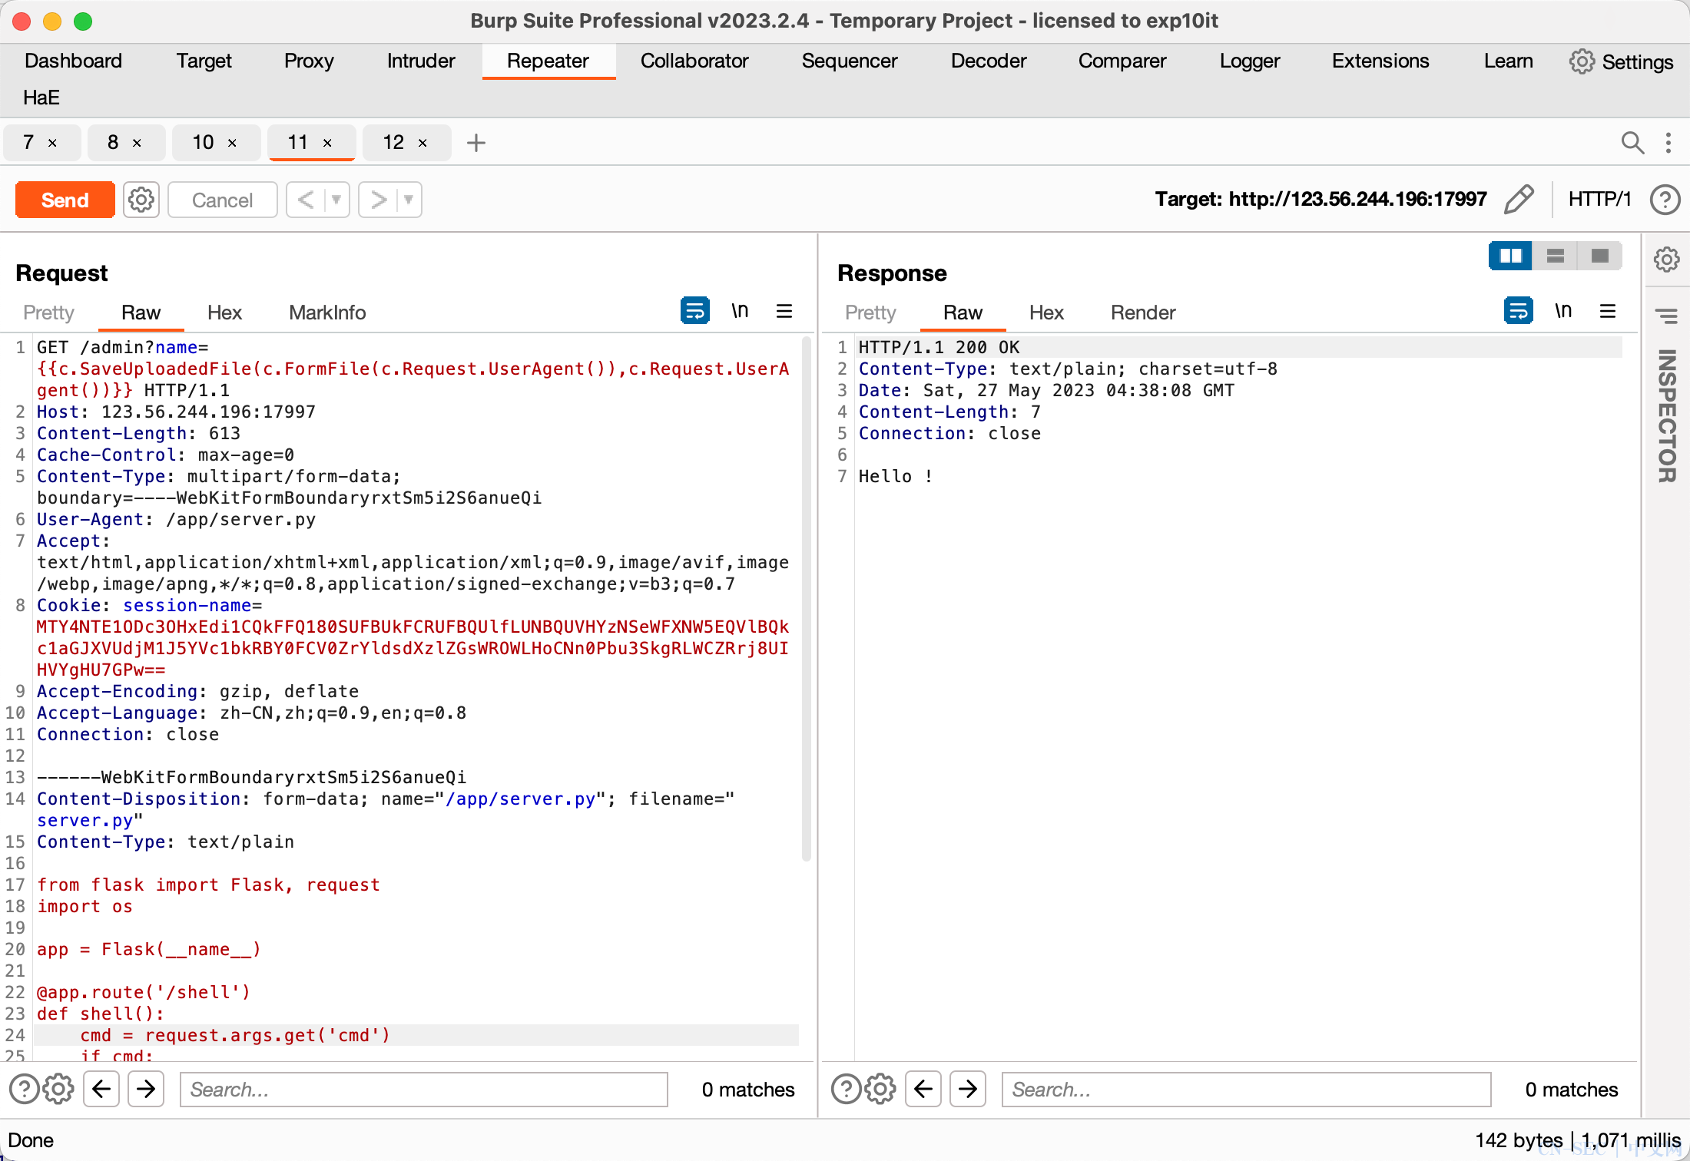This screenshot has width=1690, height=1161.
Task: Switch request view to MarkInfo
Action: (x=327, y=313)
